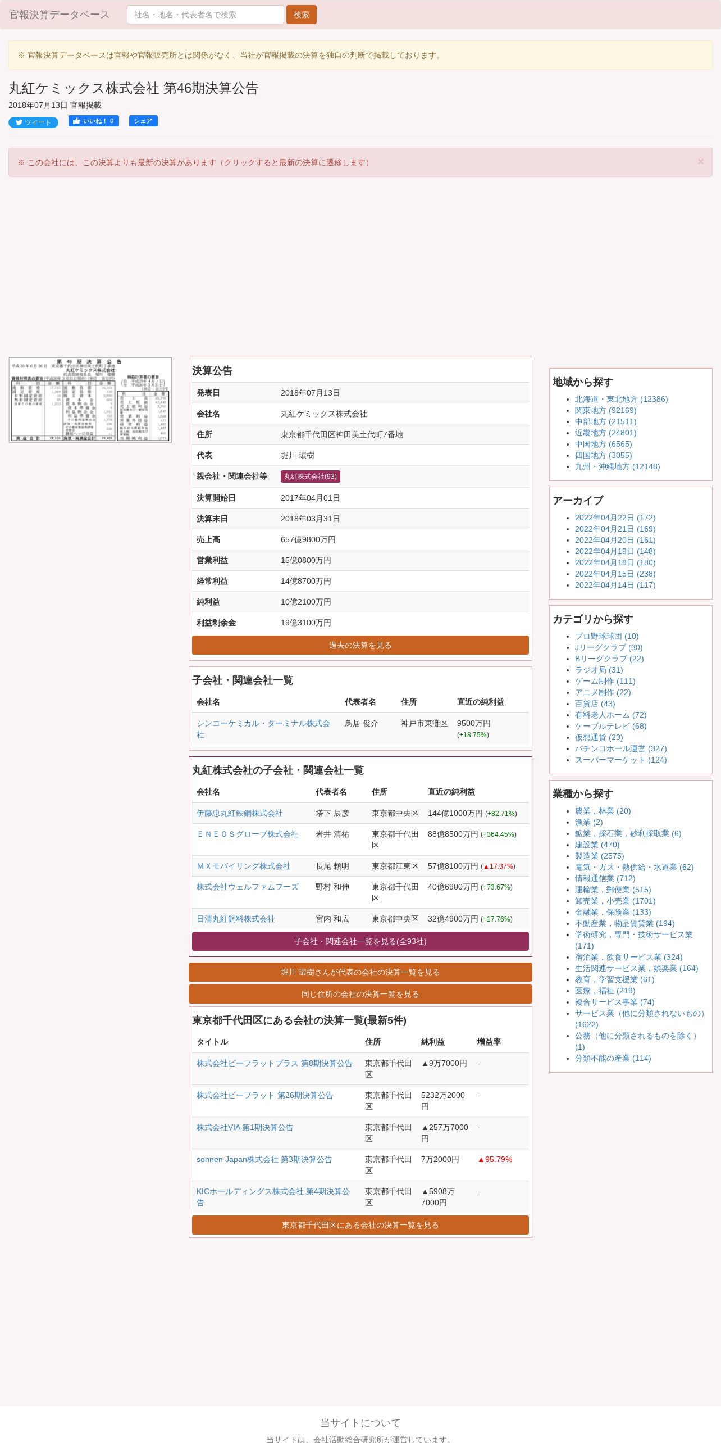Select the address 東京都千代田区神田美土代町7番地
721x1443 pixels.
[341, 434]
